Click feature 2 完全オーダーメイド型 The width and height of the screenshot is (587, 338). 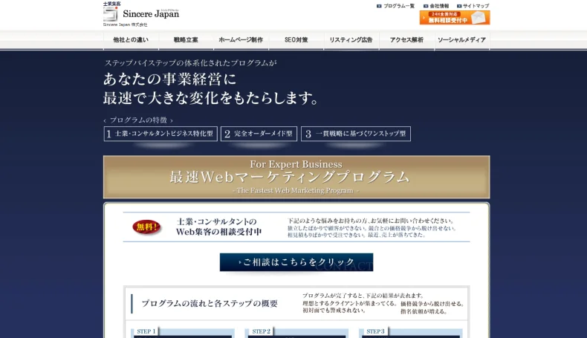click(259, 134)
